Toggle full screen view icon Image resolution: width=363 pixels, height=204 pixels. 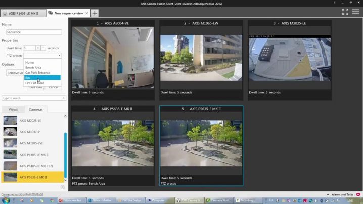tap(345, 12)
